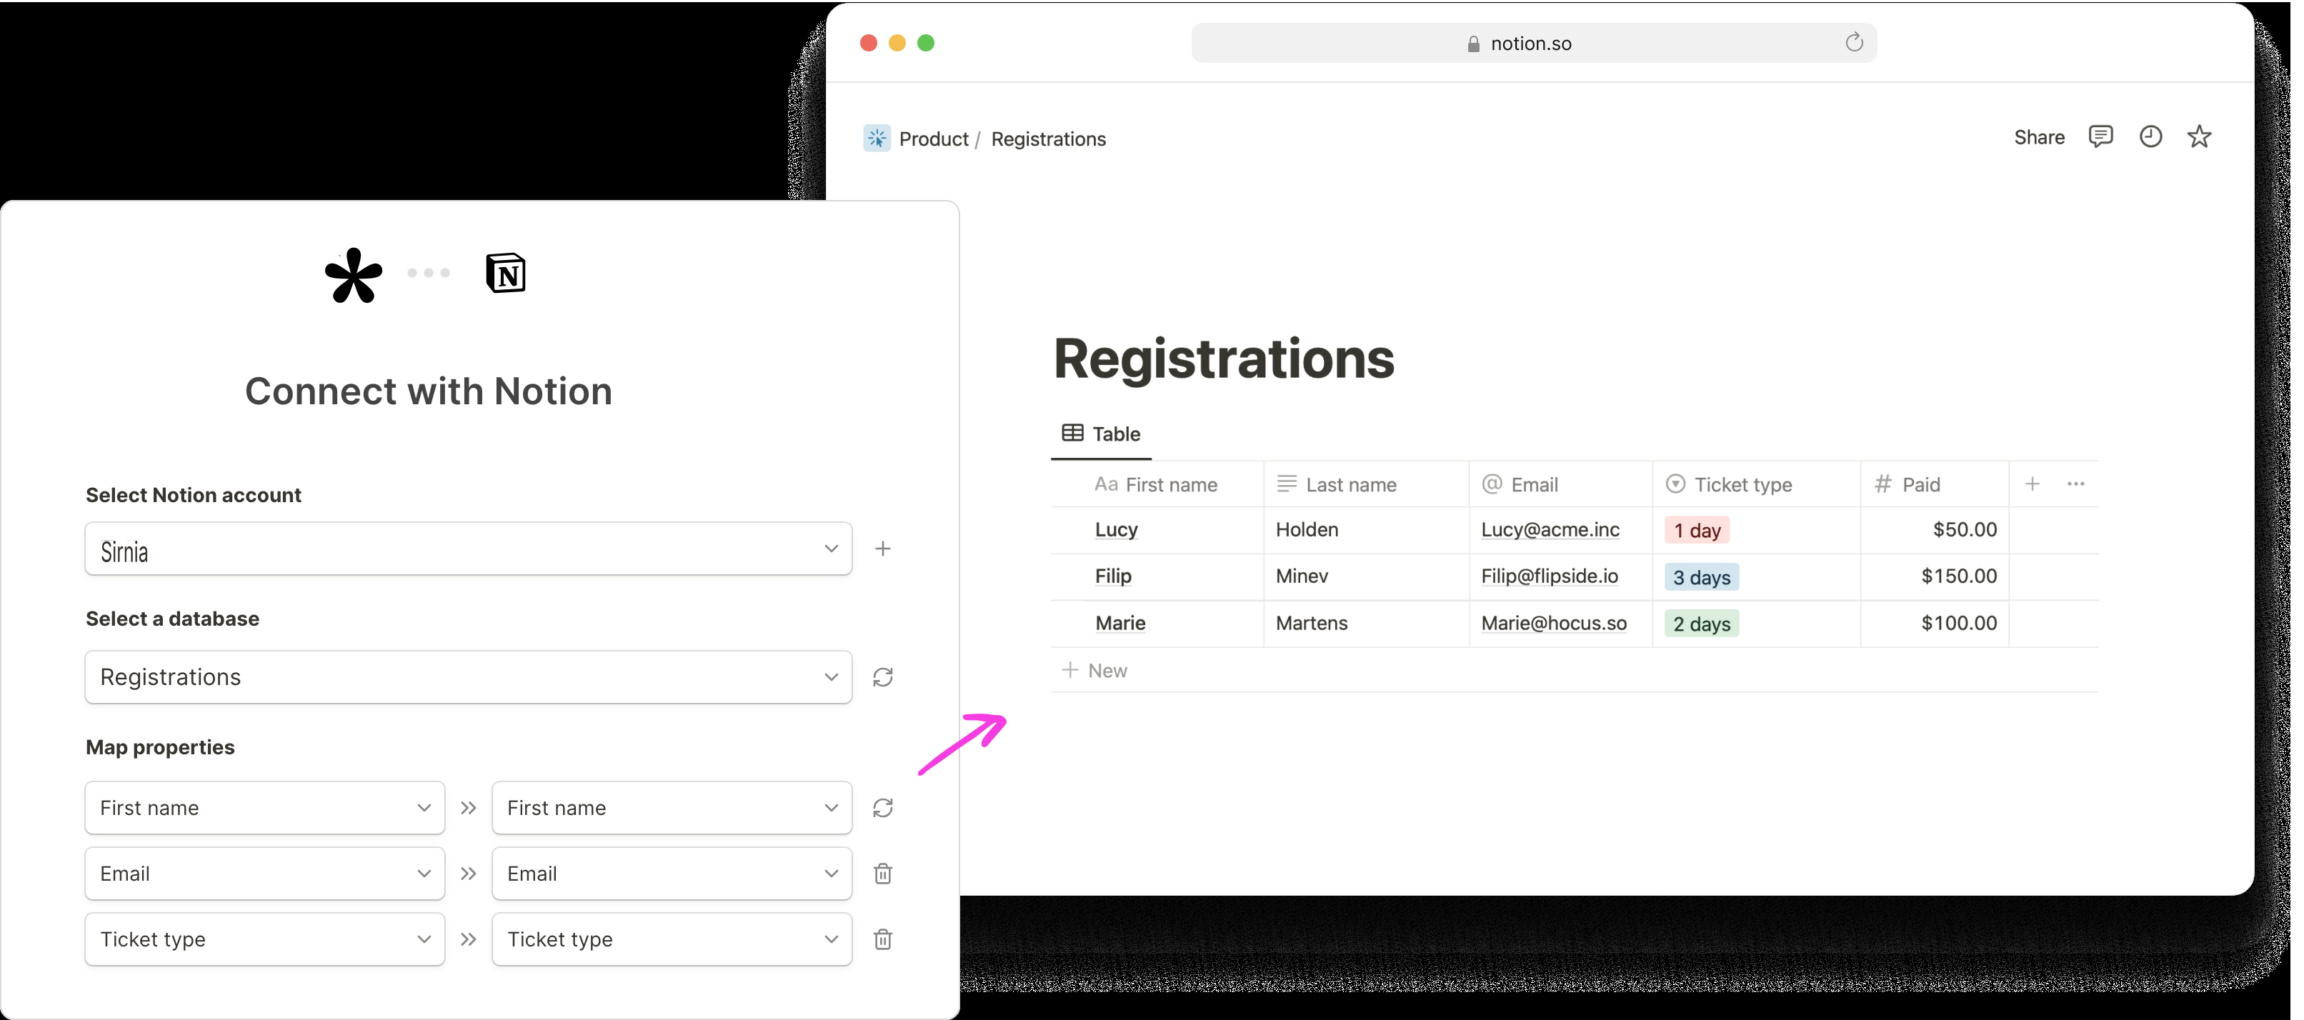
Task: Expand the left Ticket type source dropdown
Action: coord(265,939)
